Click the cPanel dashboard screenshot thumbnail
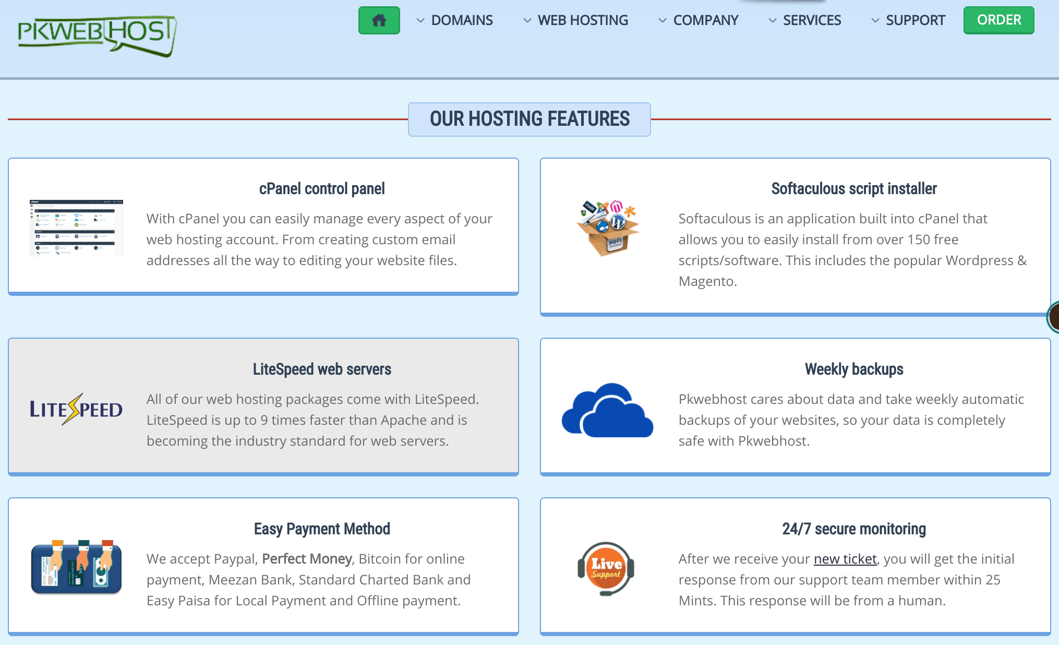The height and width of the screenshot is (645, 1059). click(x=76, y=228)
